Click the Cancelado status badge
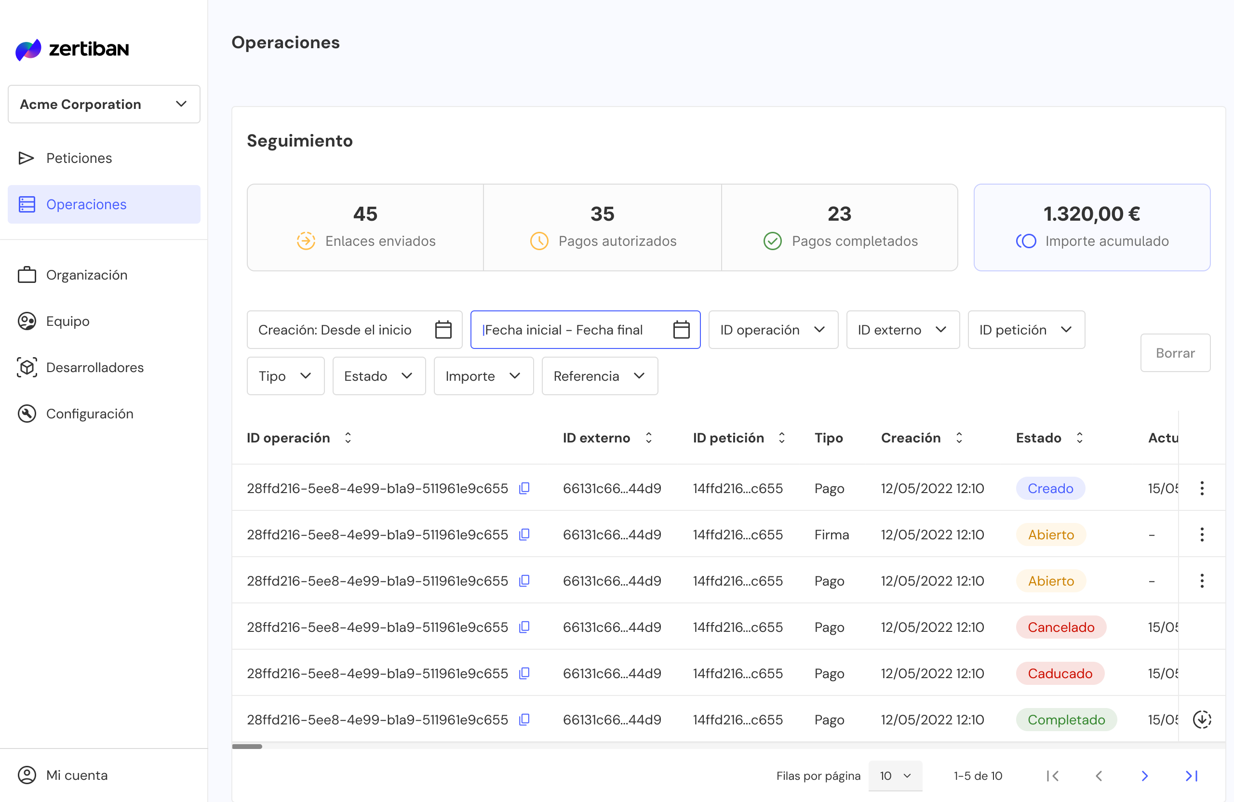 click(1061, 628)
